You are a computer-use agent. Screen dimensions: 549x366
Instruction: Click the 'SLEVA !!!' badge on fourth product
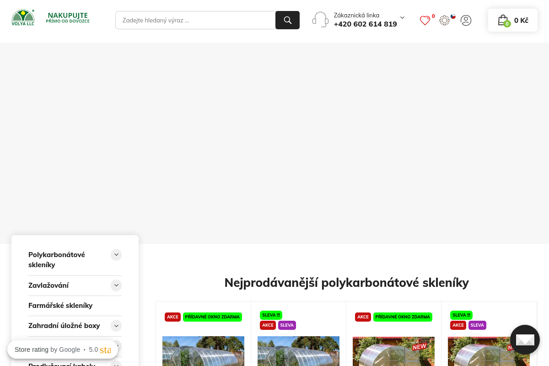pos(461,315)
